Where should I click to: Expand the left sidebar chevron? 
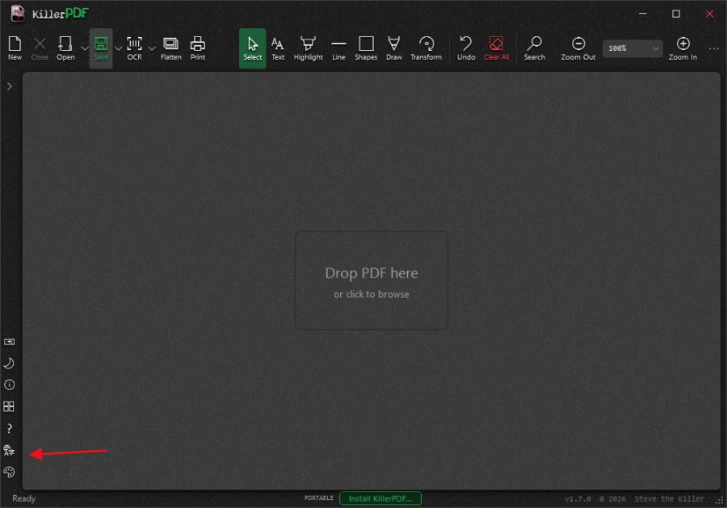[9, 86]
